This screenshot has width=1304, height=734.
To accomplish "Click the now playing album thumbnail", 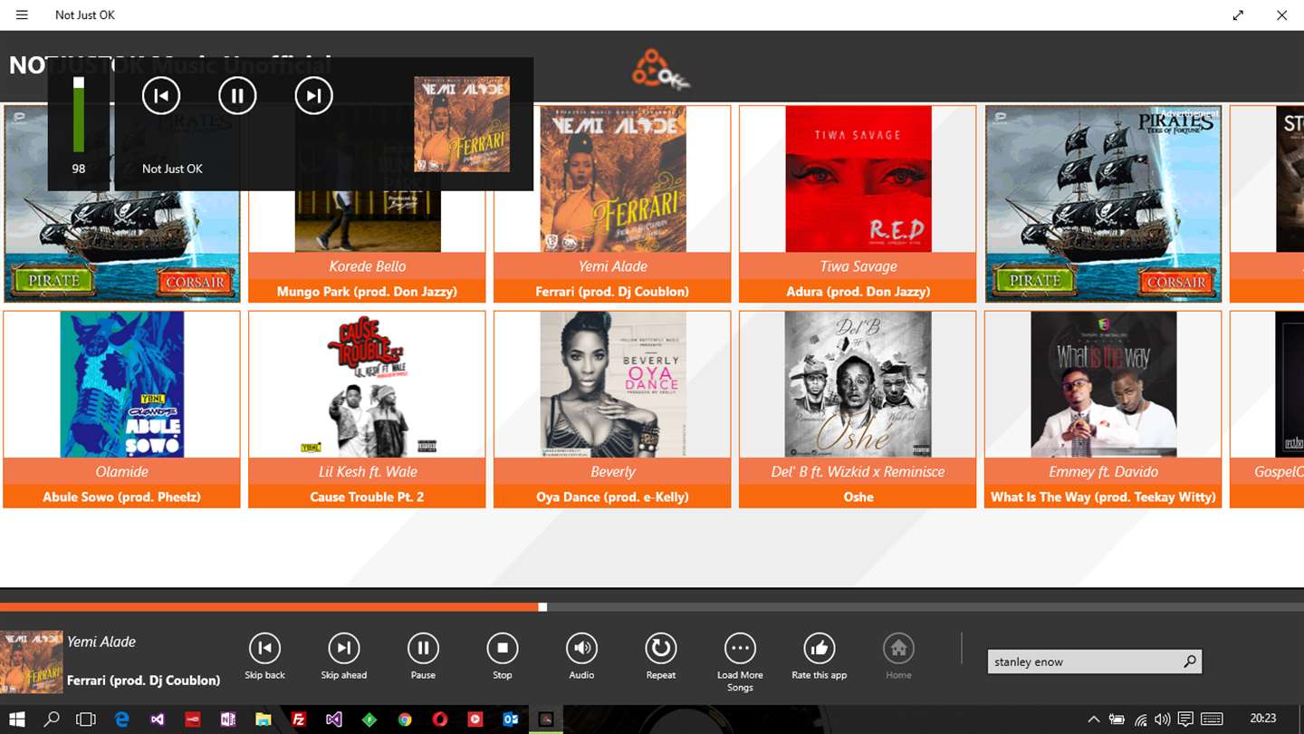I will coord(32,662).
